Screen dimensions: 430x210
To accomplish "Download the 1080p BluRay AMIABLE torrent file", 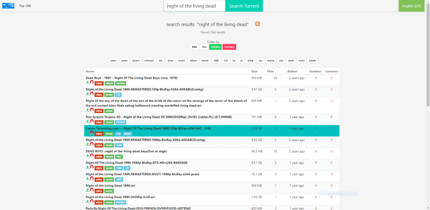I will pyautogui.click(x=88, y=145).
